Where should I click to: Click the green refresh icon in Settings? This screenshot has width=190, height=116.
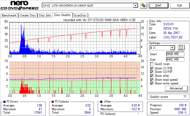(181, 47)
